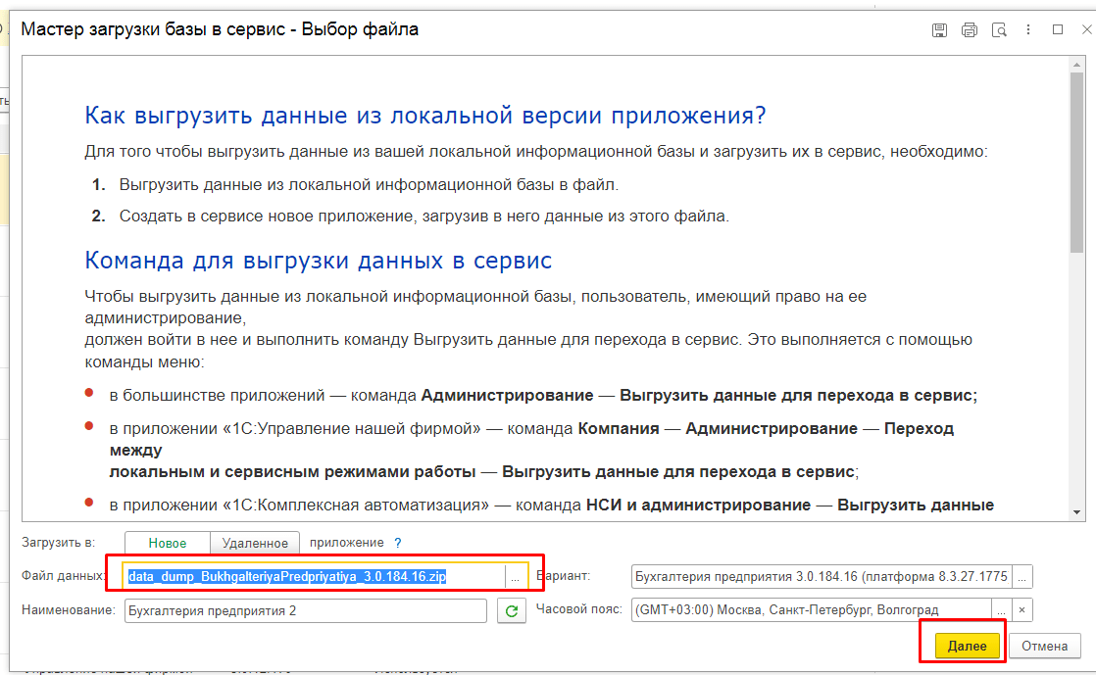Browse for data file with ellipsis button

(516, 577)
